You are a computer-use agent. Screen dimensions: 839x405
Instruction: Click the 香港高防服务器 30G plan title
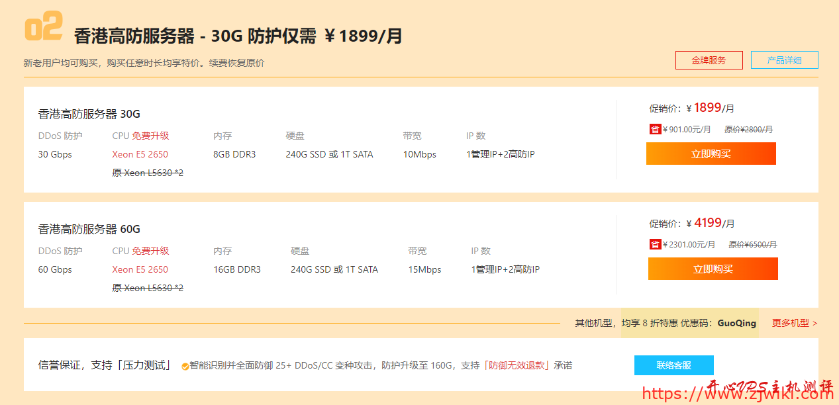(x=89, y=114)
